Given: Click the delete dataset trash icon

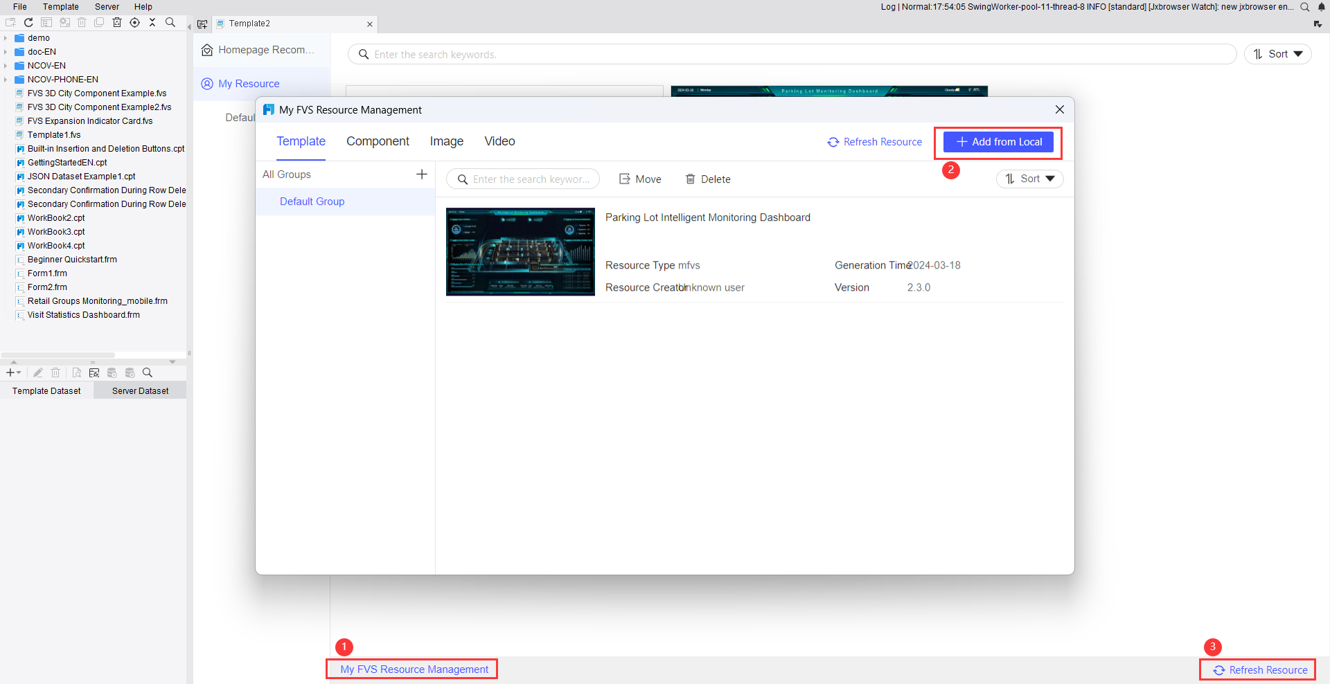Looking at the screenshot, I should pos(55,372).
